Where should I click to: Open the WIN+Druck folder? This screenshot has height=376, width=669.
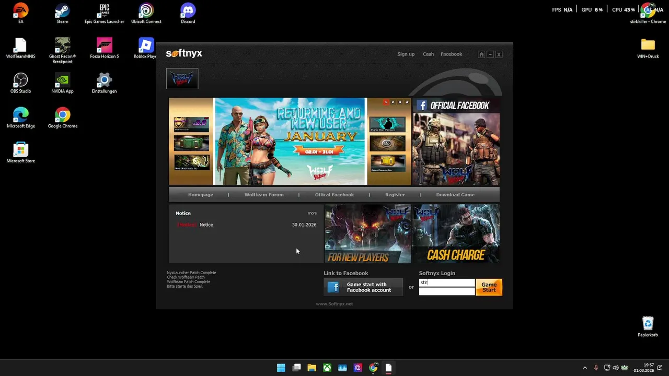tap(648, 49)
